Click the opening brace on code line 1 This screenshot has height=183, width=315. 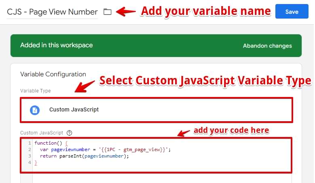(x=66, y=143)
